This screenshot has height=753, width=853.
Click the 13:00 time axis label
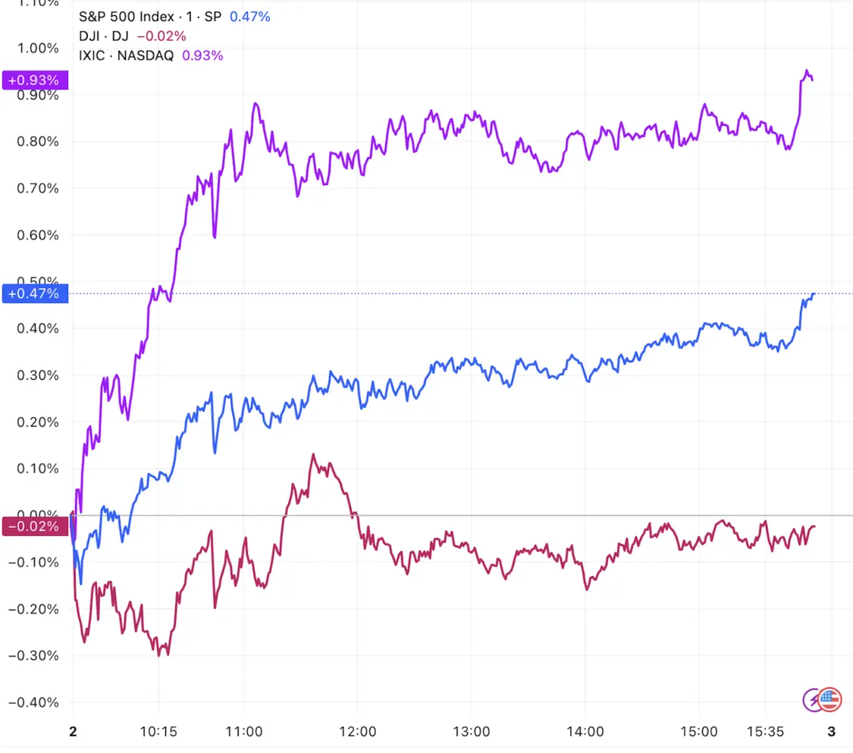pyautogui.click(x=472, y=733)
